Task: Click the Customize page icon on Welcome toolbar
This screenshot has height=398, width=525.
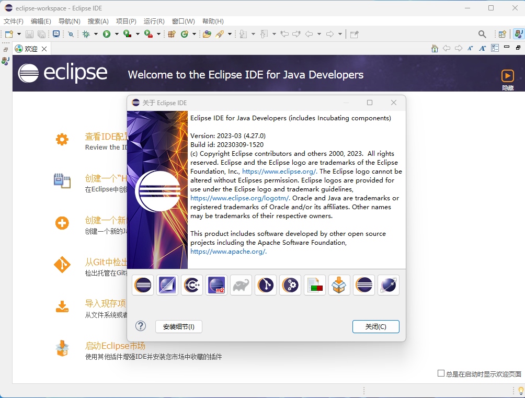Action: click(495, 48)
